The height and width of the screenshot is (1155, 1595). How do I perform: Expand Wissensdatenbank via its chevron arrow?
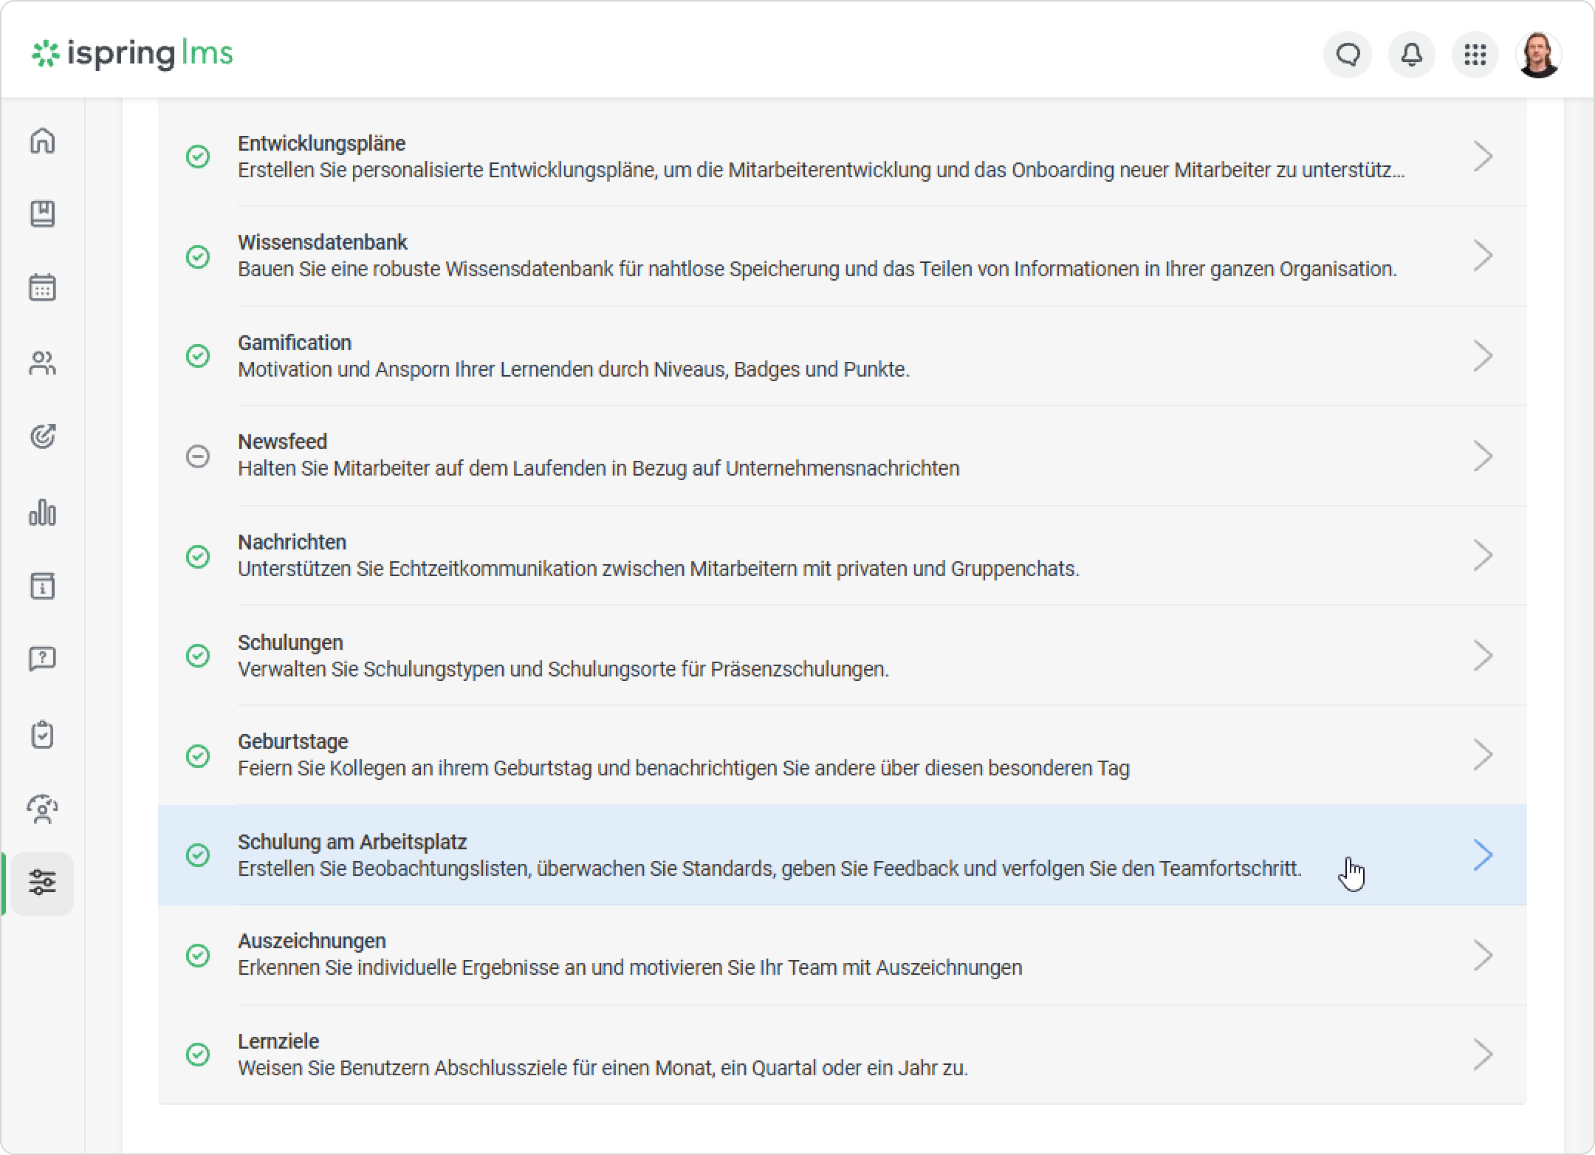(x=1483, y=256)
